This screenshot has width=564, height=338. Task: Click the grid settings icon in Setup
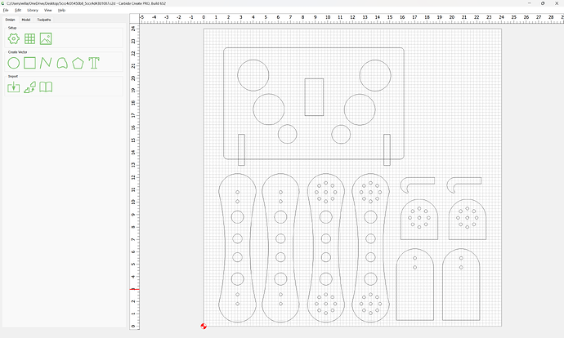(29, 38)
